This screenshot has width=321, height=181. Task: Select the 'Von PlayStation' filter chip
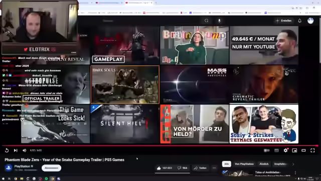pos(244,164)
